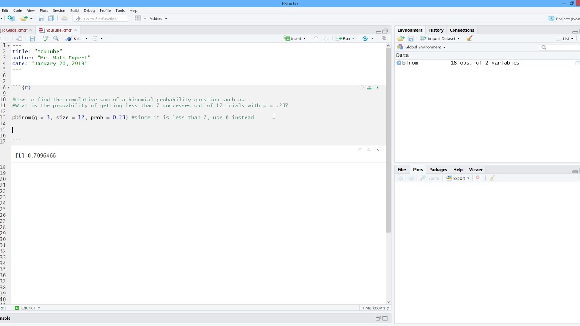Open the Plots menu

[x=44, y=10]
